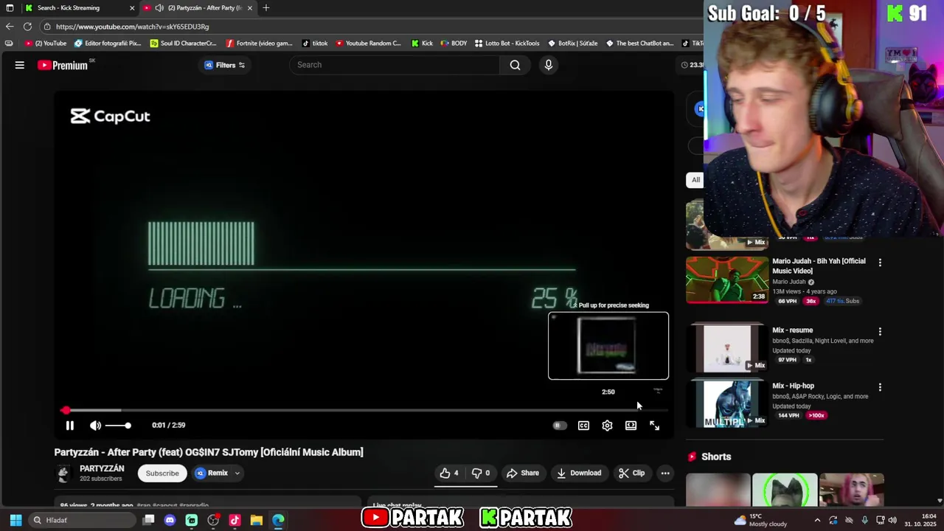Open options for Mix - resume
The width and height of the screenshot is (944, 531).
[x=879, y=332]
